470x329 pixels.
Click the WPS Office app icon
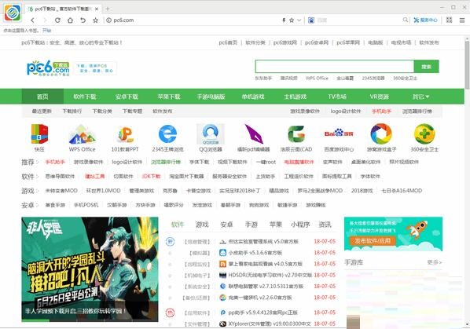82,133
